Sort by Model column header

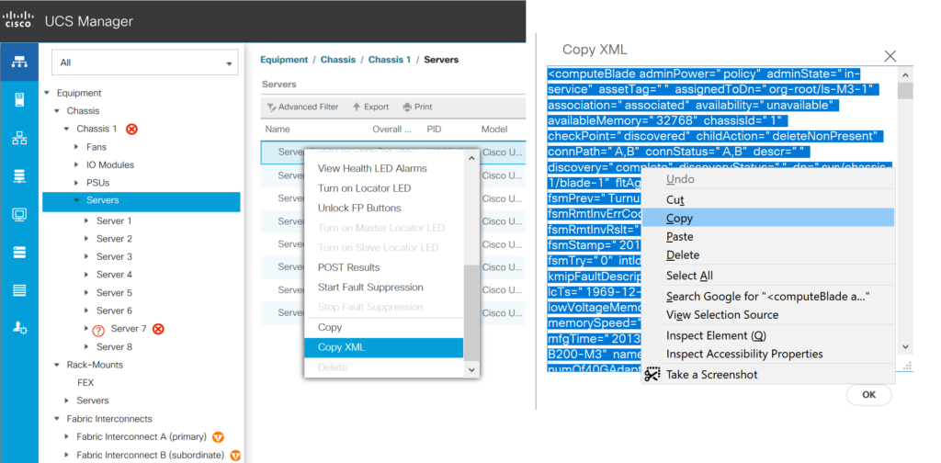pos(493,129)
